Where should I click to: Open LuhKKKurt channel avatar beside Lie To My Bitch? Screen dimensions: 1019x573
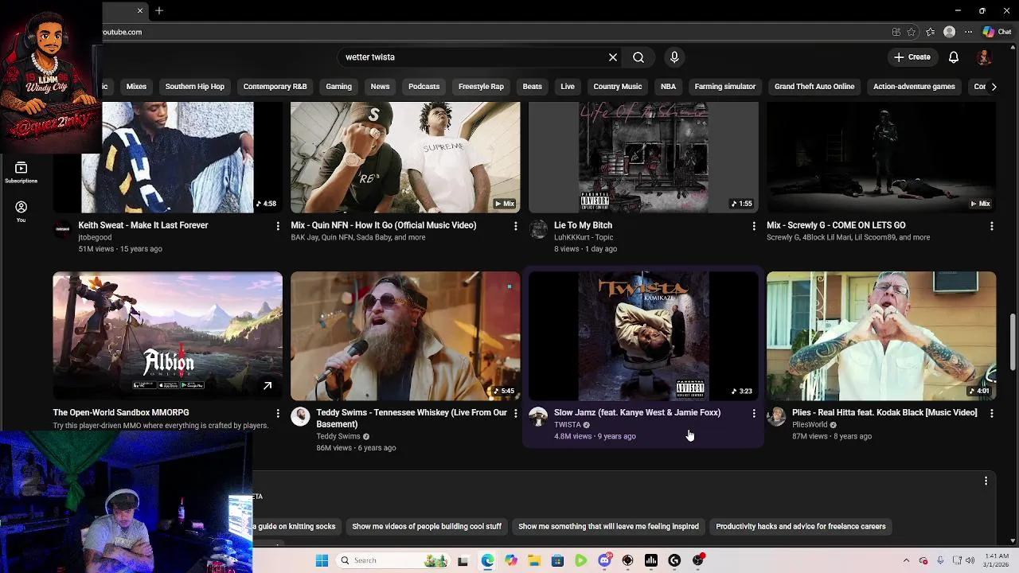(x=539, y=230)
